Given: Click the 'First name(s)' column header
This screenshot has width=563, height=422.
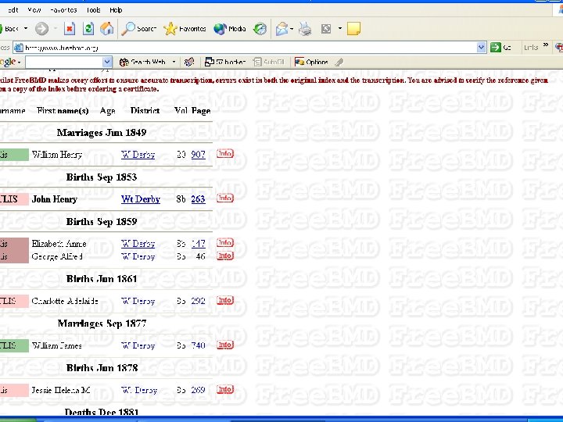Looking at the screenshot, I should pos(63,110).
